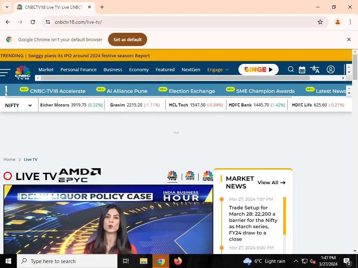
Task: Go back to previous page
Action: pos(8,22)
